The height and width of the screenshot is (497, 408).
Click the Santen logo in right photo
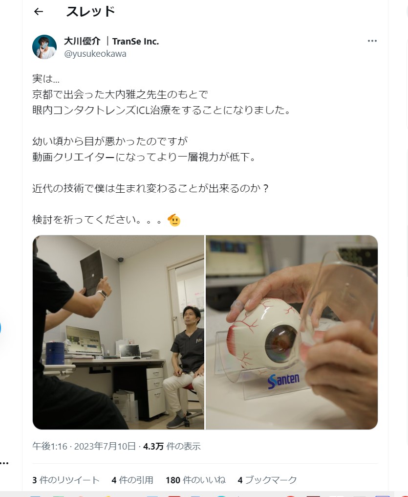283,381
